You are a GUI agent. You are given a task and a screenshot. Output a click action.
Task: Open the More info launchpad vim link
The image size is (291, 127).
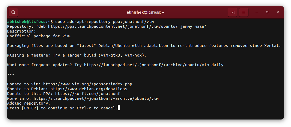pos(96,98)
